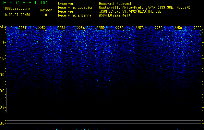
Task: Click the 0.6 kHz frequency label
Action: (x=3, y=123)
